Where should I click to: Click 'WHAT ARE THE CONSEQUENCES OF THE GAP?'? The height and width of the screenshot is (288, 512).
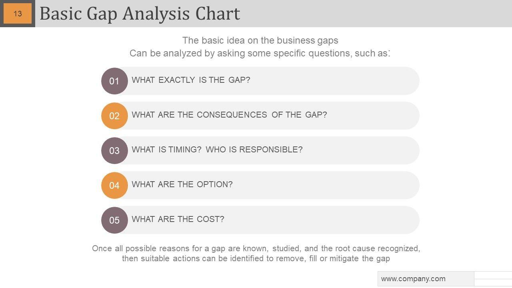tap(229, 115)
